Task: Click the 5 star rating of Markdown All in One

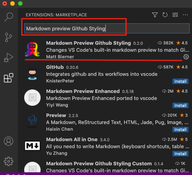Action: tap(184, 139)
